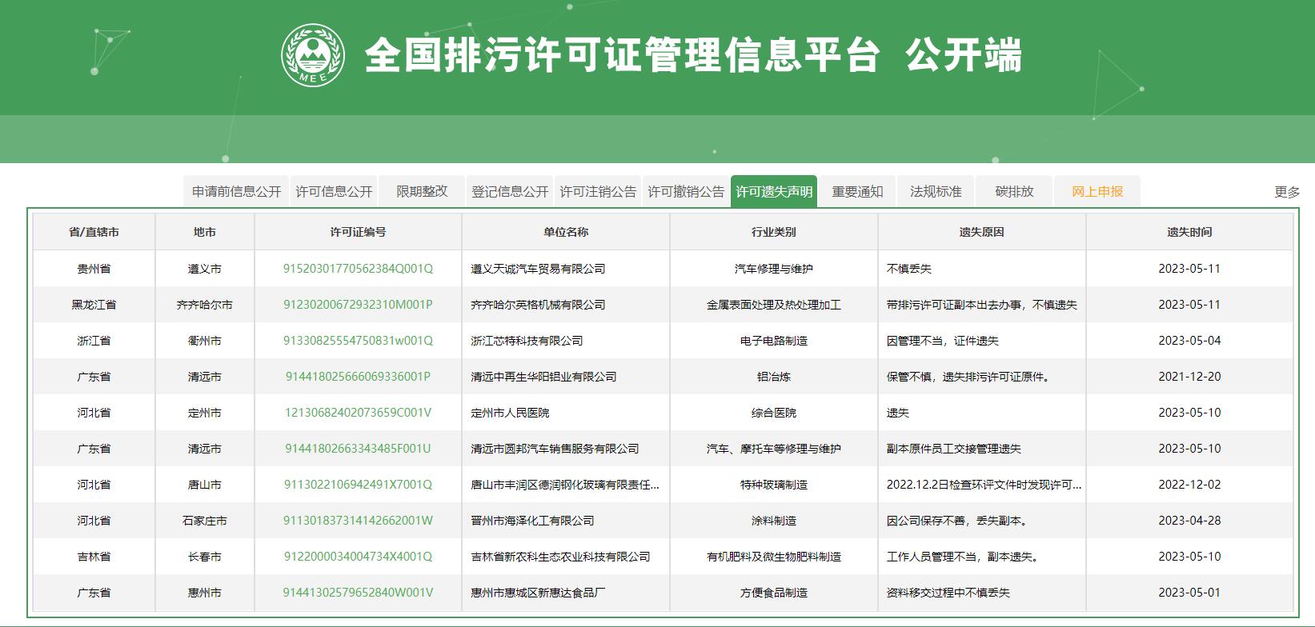Click the 许可证编号 column header

coord(358,232)
